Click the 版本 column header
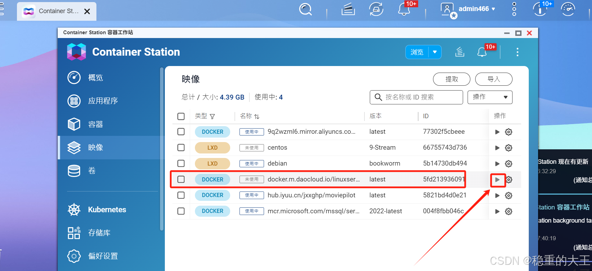592x271 pixels. point(375,116)
